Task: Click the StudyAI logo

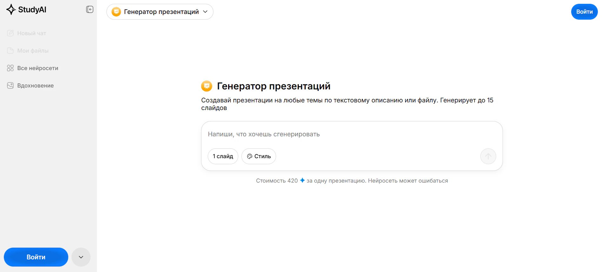Action: (x=26, y=10)
